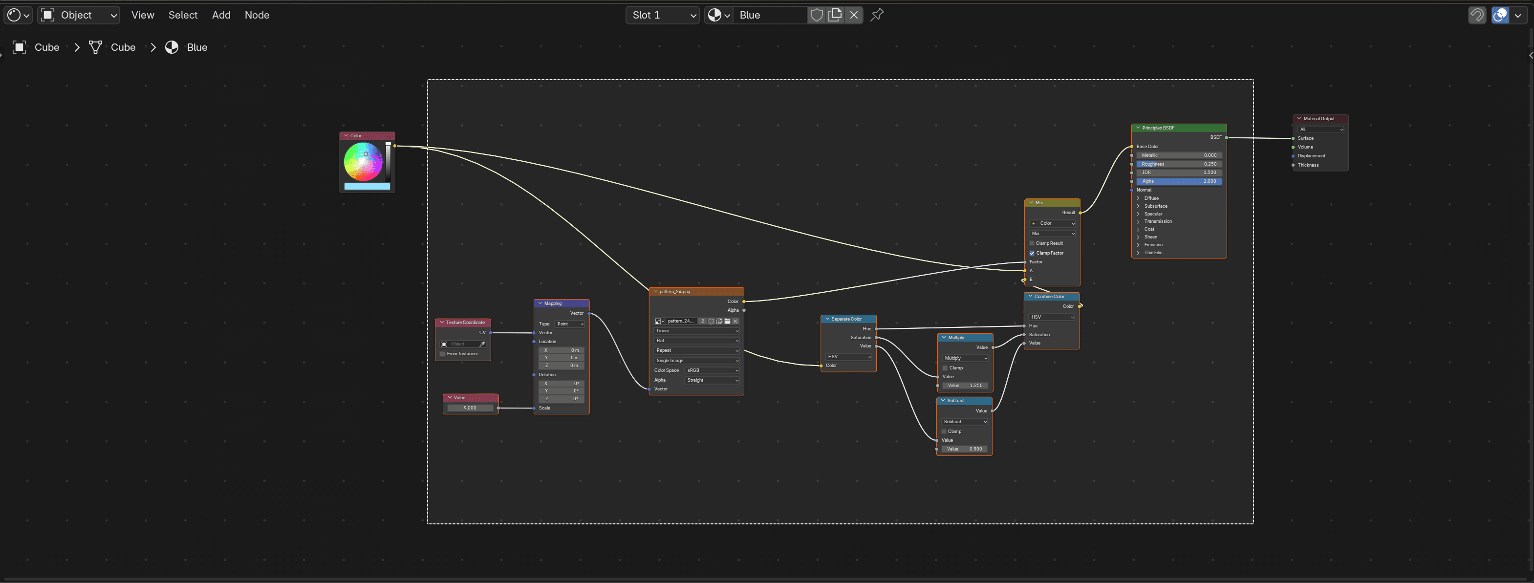Enable the From Instancer checkbox
The height and width of the screenshot is (583, 1534).
[x=442, y=354]
